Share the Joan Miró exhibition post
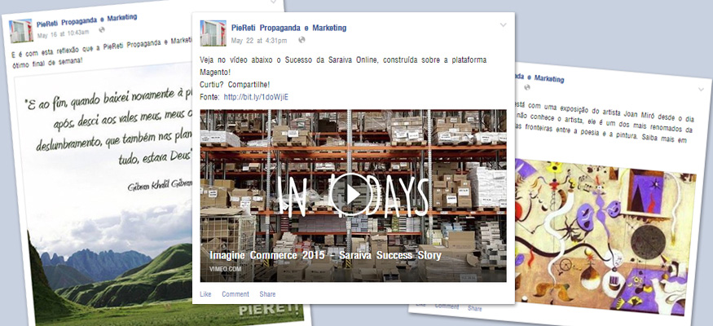The height and width of the screenshot is (326, 713). point(474,308)
